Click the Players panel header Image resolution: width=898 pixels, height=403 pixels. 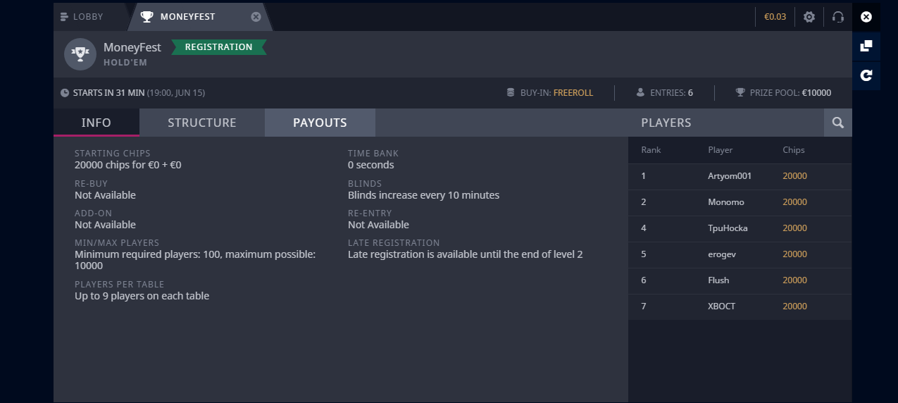pyautogui.click(x=666, y=123)
